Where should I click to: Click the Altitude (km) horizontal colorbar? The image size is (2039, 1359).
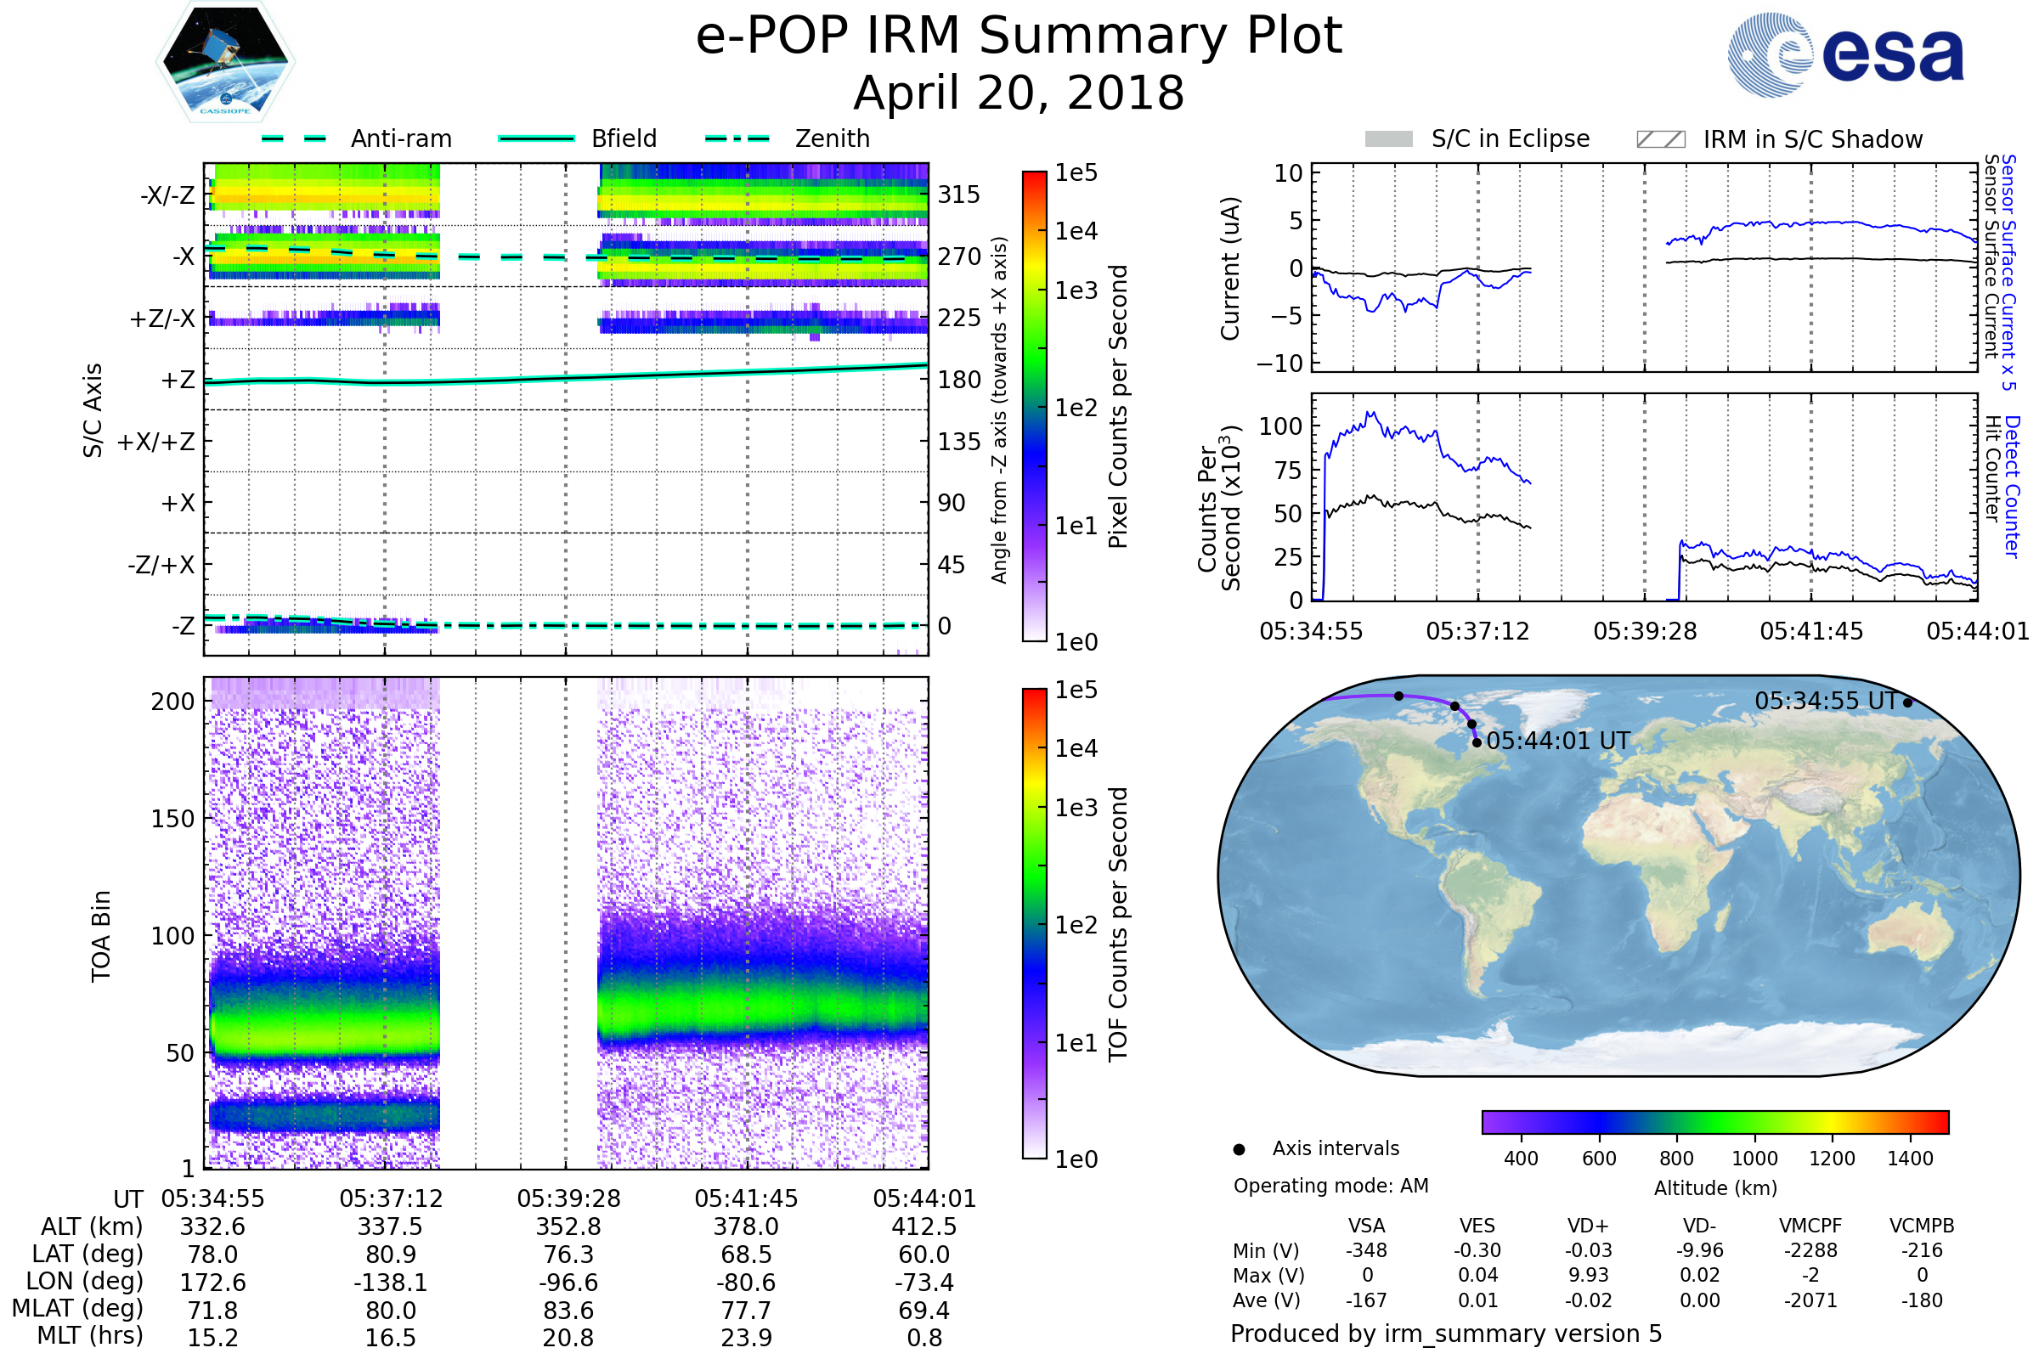pyautogui.click(x=1714, y=1121)
